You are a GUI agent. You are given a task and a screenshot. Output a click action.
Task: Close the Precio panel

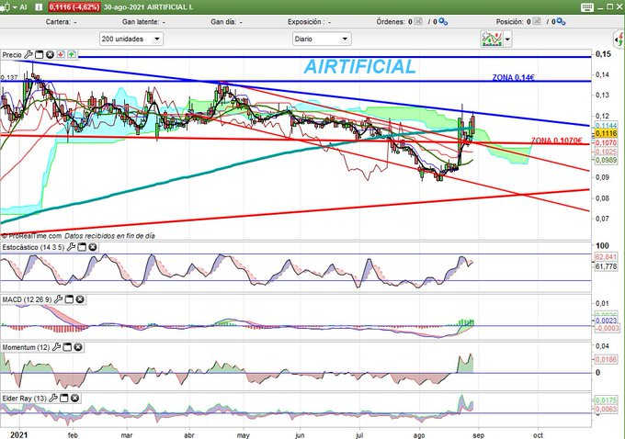coord(50,54)
